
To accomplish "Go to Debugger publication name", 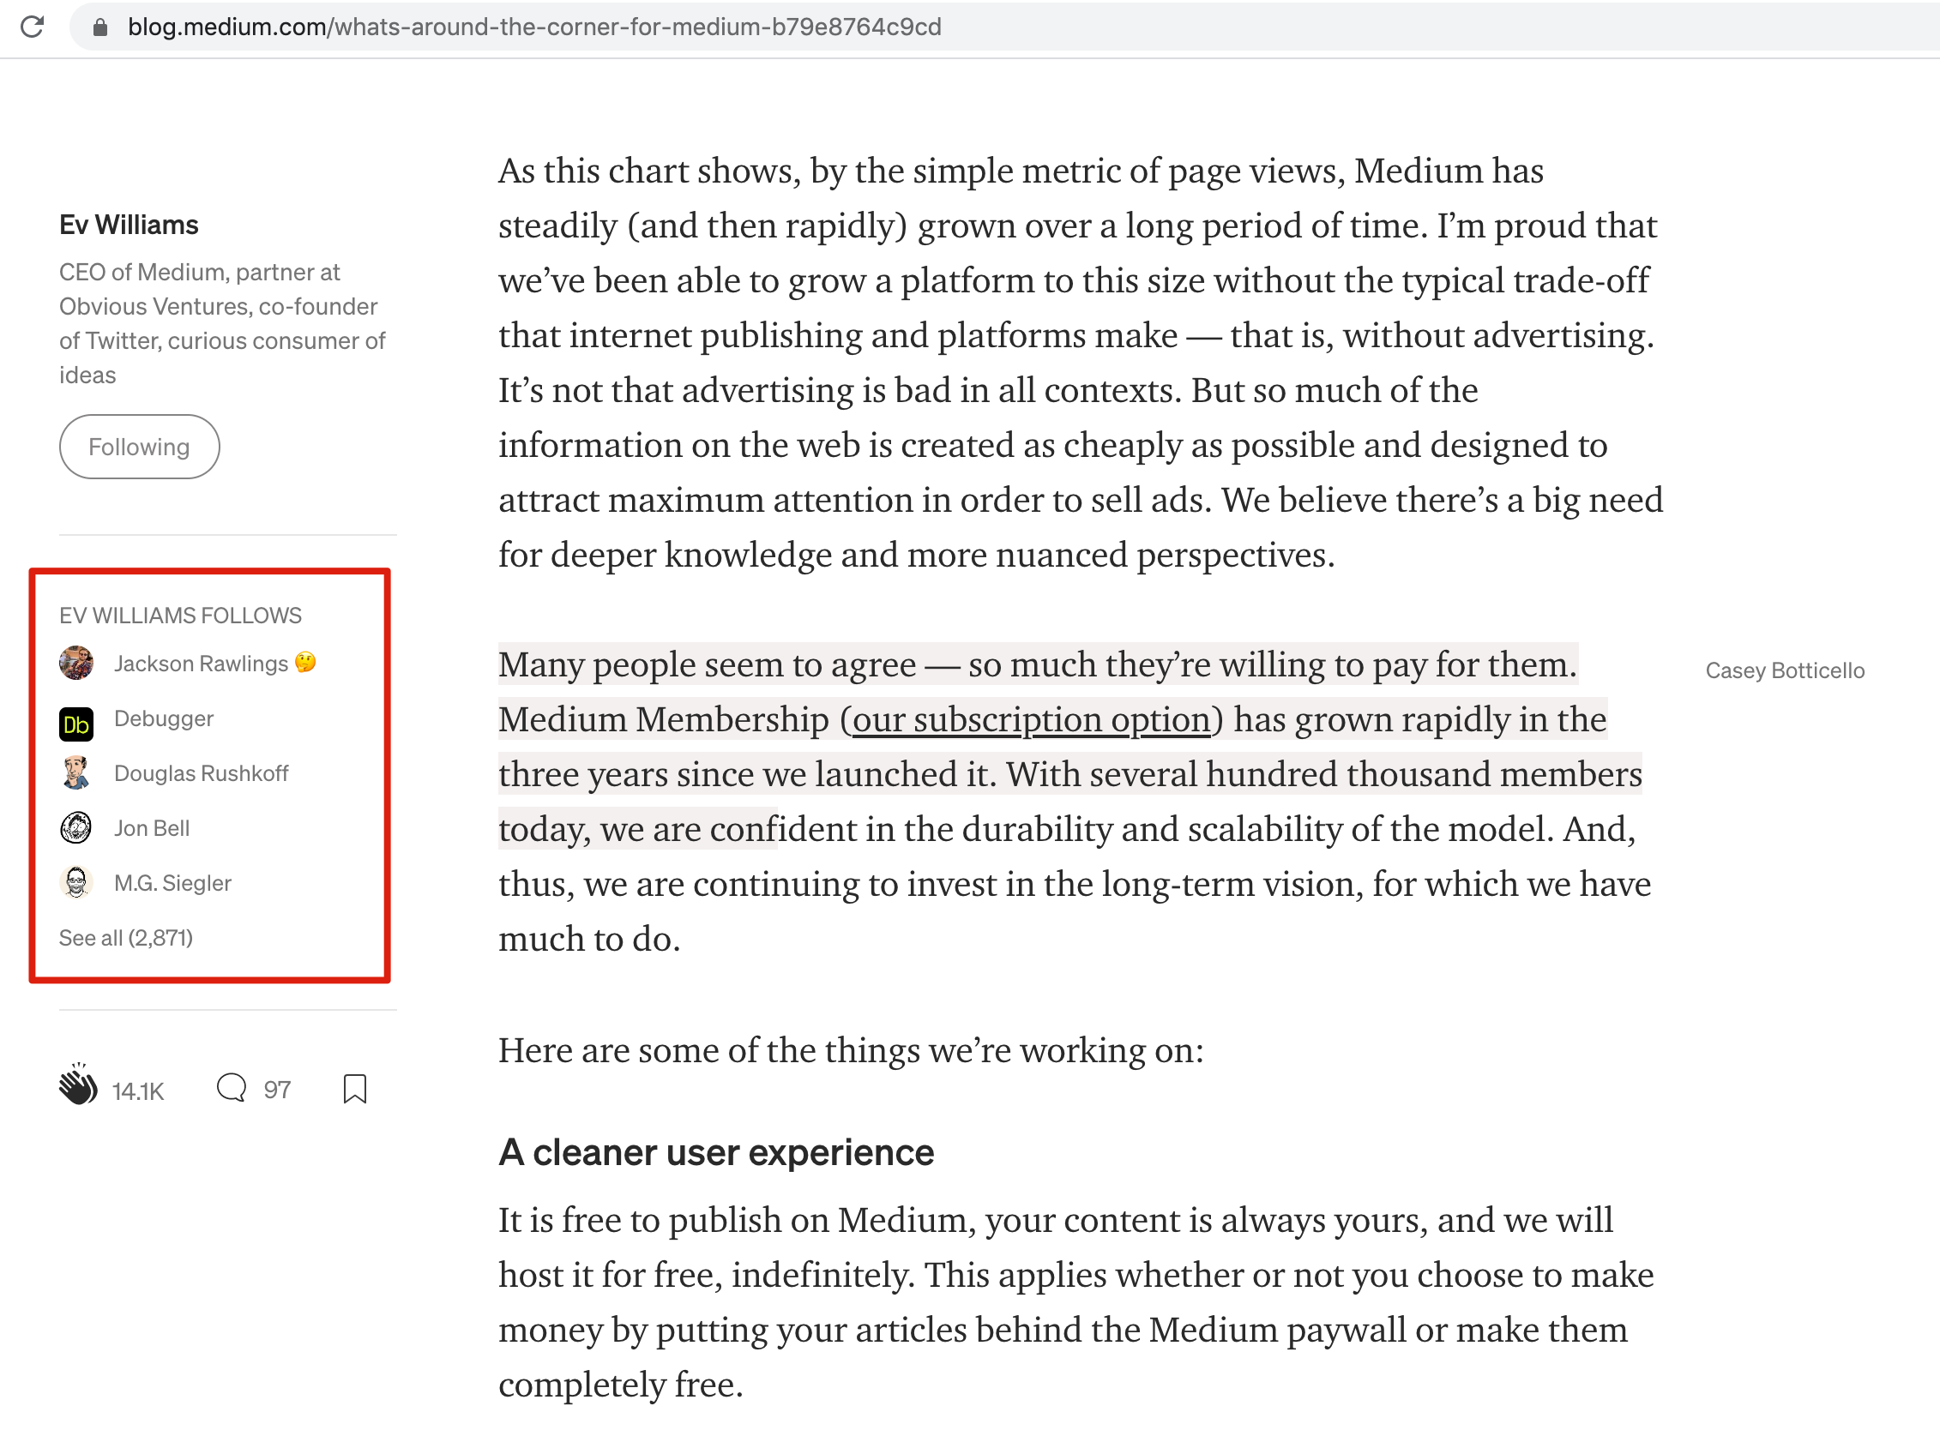I will click(164, 718).
